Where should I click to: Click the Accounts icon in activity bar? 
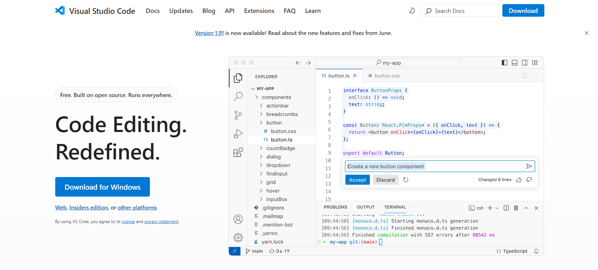click(x=238, y=219)
